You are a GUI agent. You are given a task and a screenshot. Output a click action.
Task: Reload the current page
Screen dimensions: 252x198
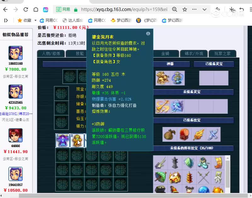[x=26, y=10]
